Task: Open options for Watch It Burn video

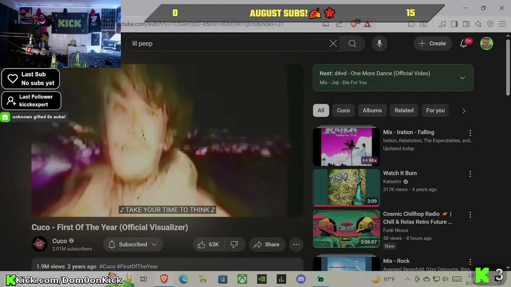Action: coord(470,174)
